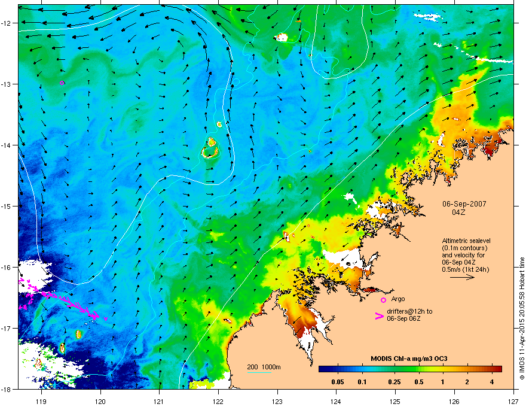The image size is (526, 407).
Task: Click the latitude axis label -13
Action: point(7,84)
